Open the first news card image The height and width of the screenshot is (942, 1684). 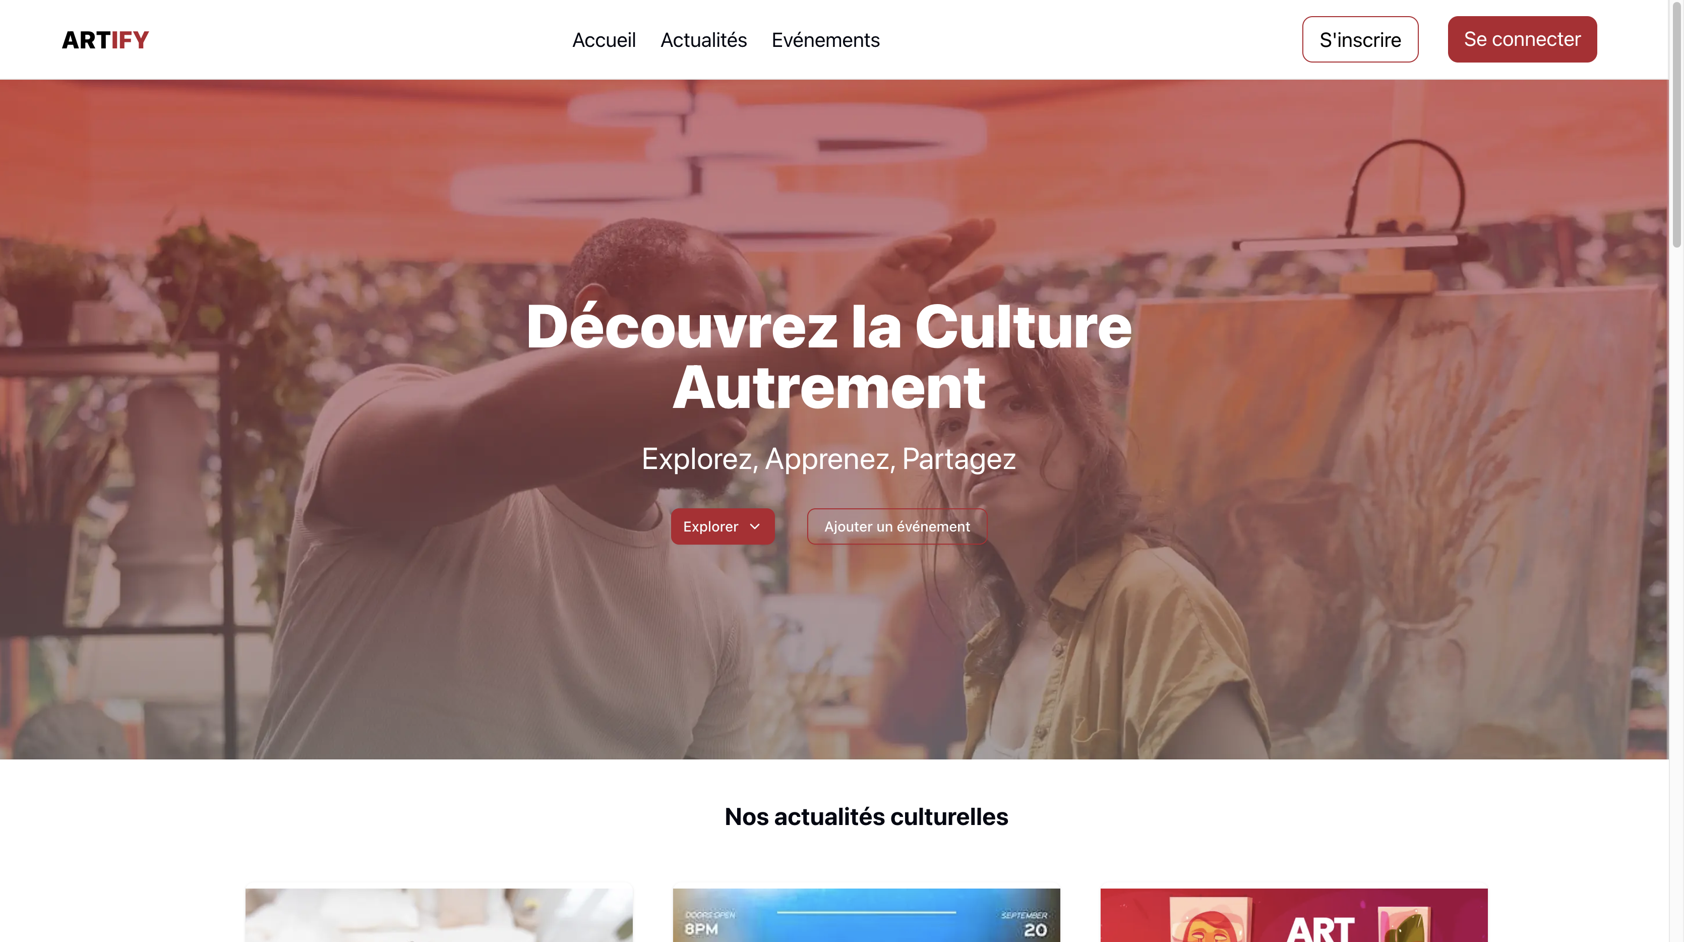[x=439, y=915]
